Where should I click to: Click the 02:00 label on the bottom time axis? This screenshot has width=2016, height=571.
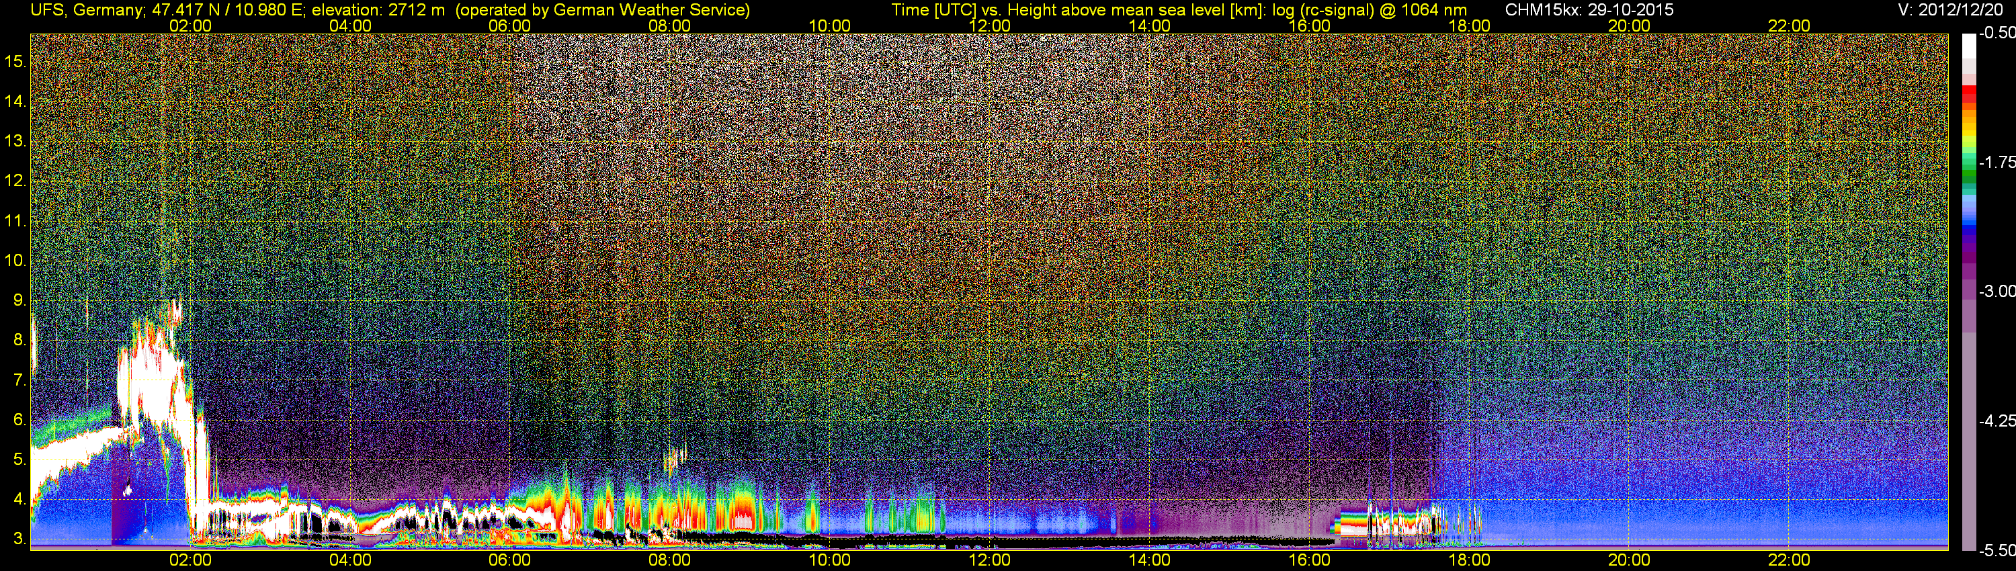[x=190, y=560]
